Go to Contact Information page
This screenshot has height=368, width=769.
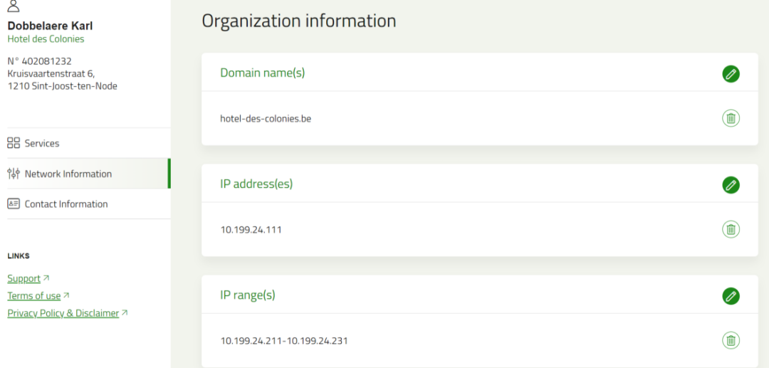[x=66, y=204]
